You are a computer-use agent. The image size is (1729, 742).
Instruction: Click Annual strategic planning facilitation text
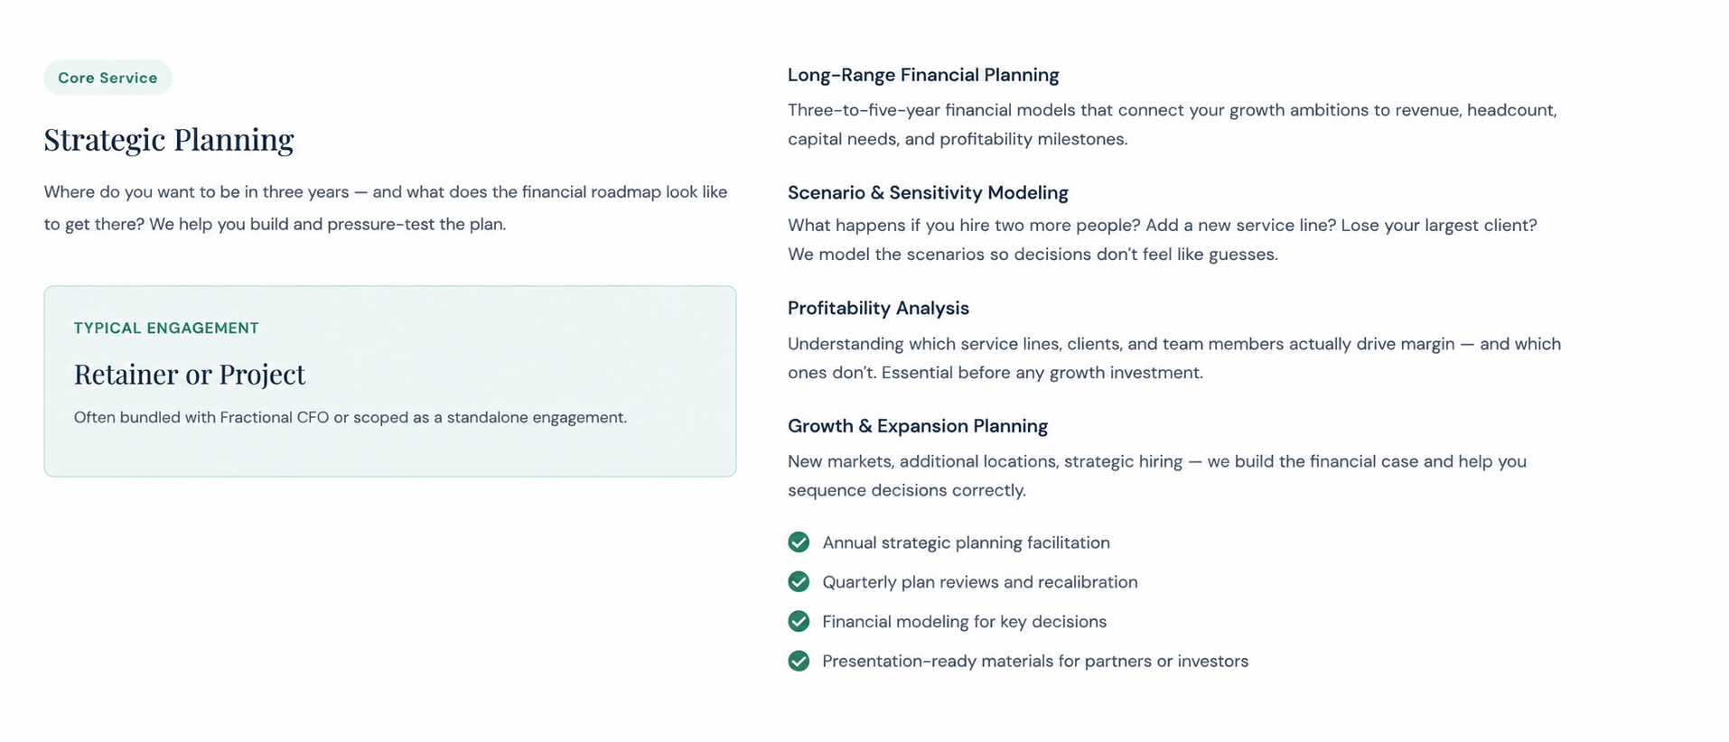(966, 543)
